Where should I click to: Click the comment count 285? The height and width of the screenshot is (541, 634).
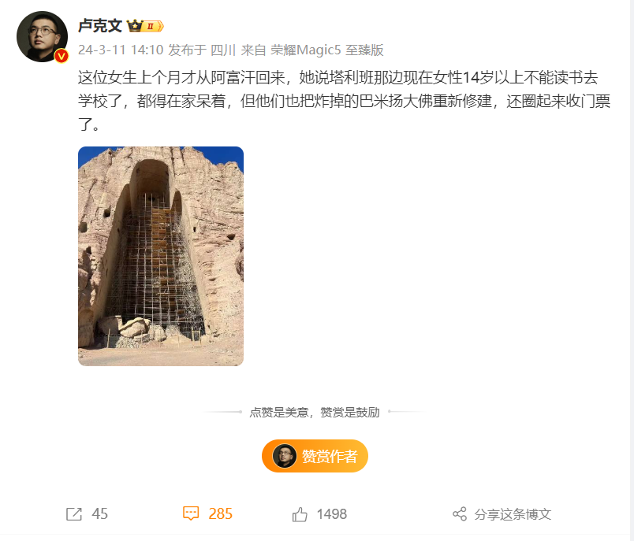tap(220, 513)
